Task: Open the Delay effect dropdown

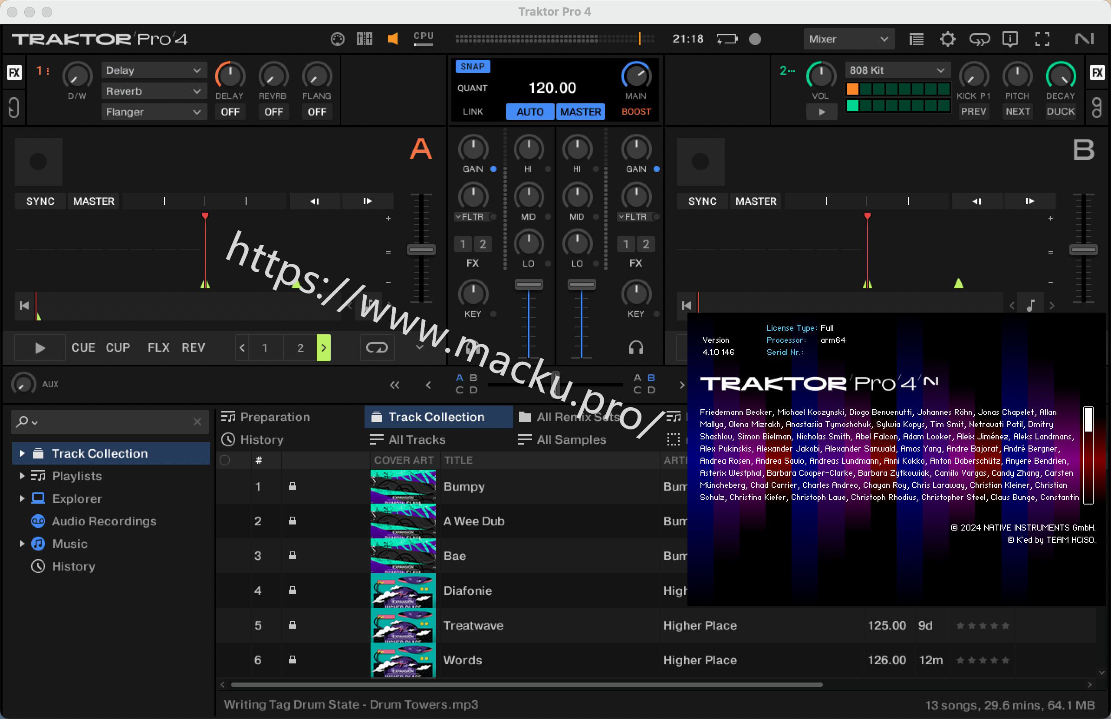Action: click(154, 70)
